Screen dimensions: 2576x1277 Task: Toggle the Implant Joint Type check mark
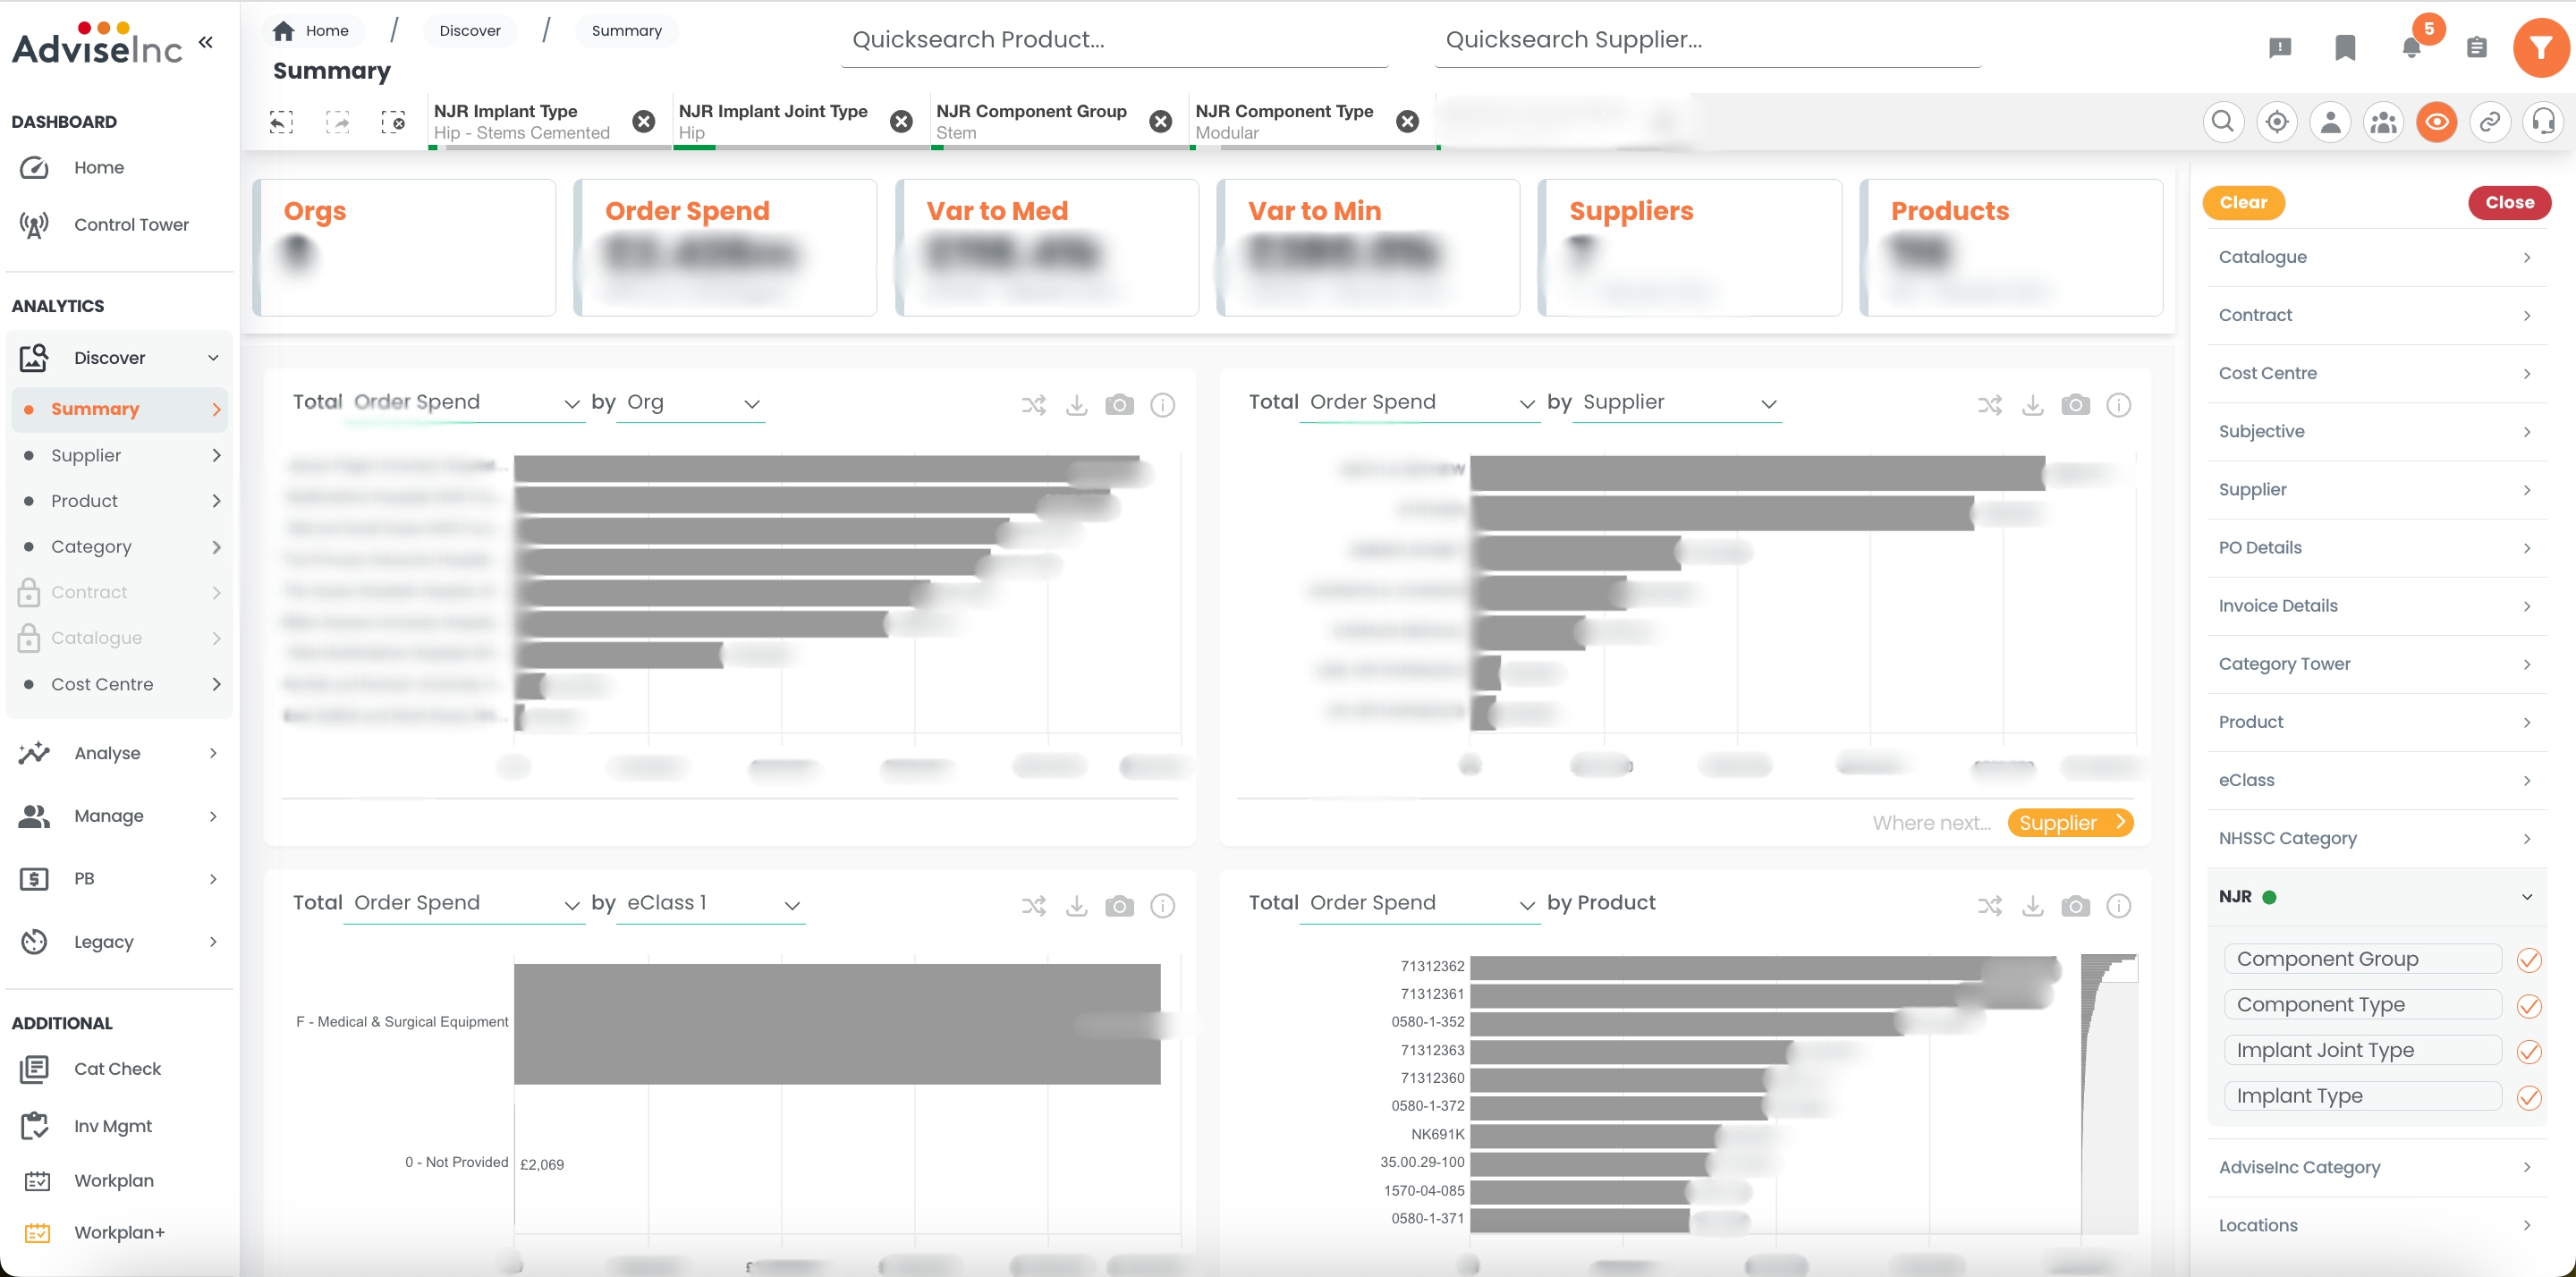pyautogui.click(x=2529, y=1052)
